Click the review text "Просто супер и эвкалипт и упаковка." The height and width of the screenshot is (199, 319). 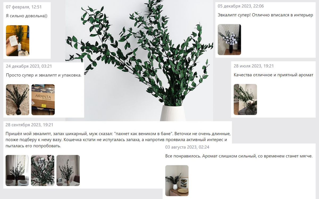coord(44,75)
